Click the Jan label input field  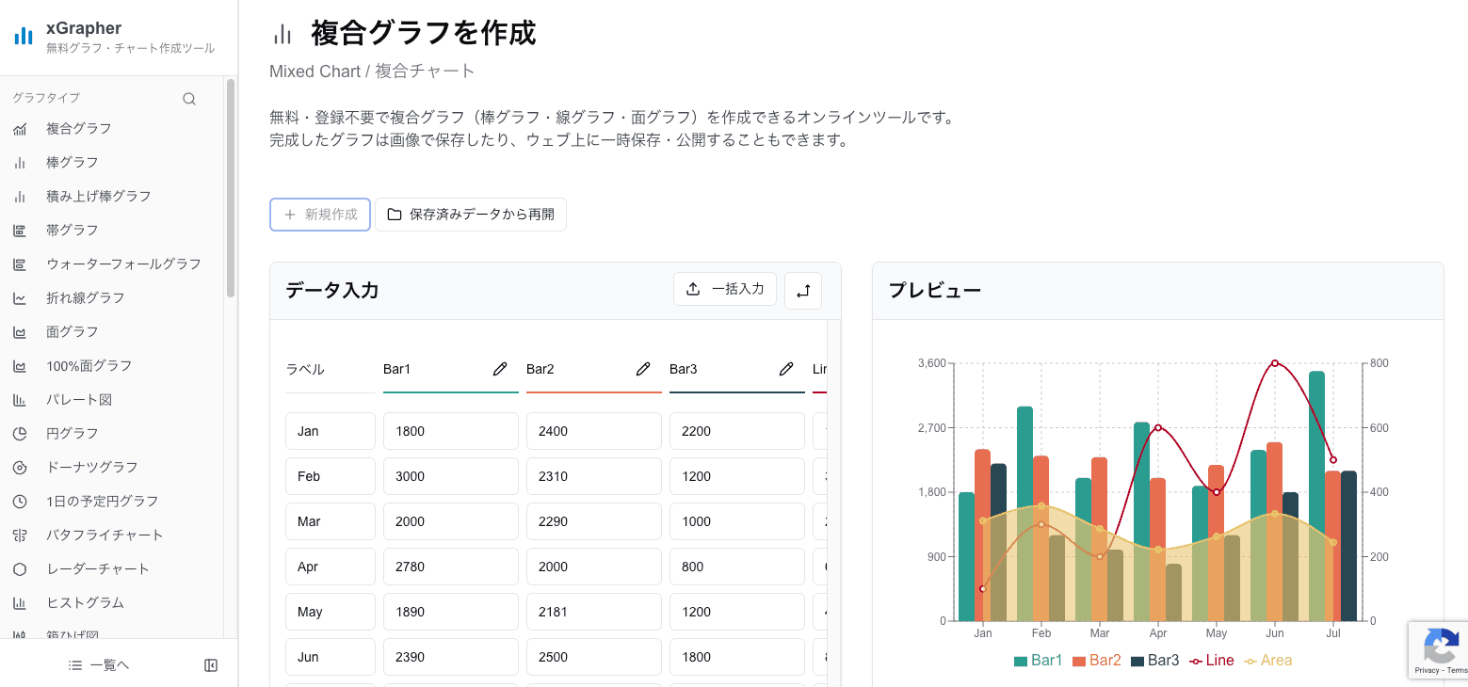330,430
